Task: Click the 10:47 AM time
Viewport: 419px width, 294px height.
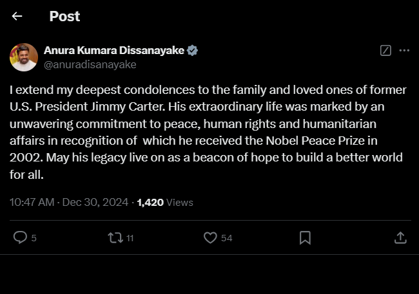Action: point(32,202)
